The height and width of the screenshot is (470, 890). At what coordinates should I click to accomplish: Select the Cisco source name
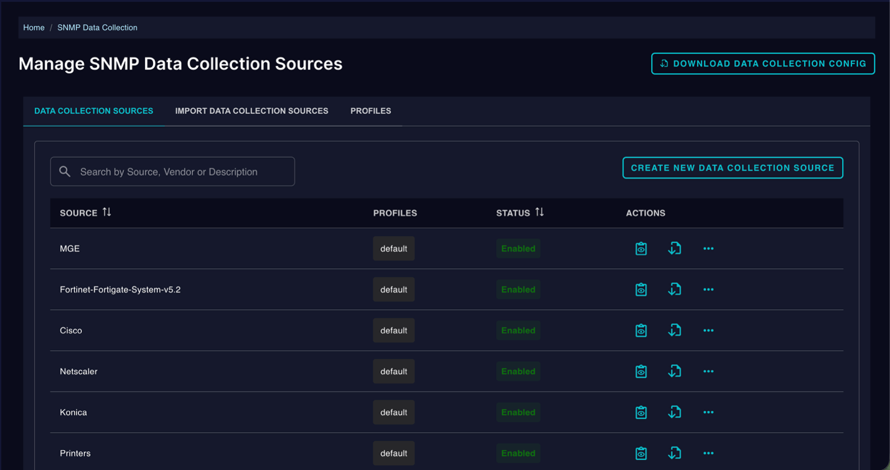[71, 331]
